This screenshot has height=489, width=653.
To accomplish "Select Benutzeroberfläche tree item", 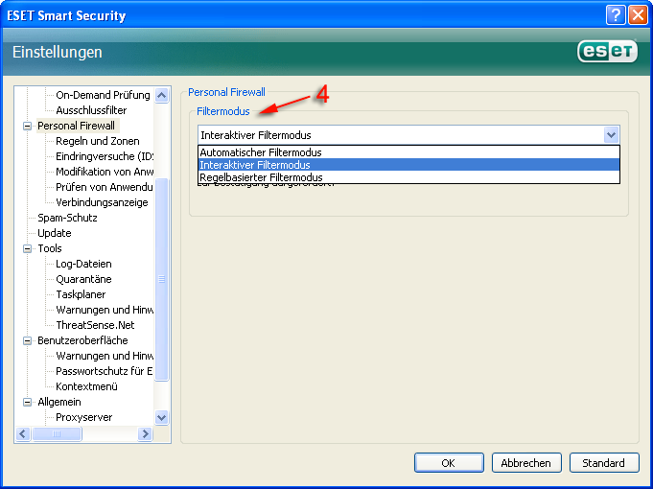I will [82, 340].
